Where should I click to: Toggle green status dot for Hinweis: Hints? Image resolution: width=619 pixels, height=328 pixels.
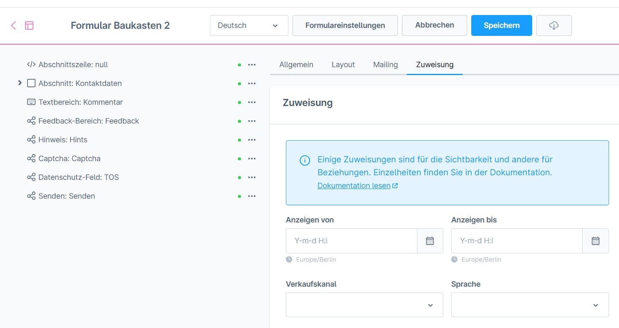240,140
